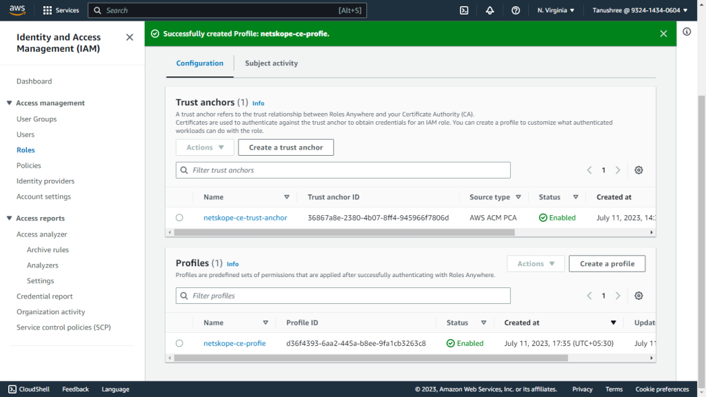Click Create a trust anchor button
706x397 pixels.
tap(286, 147)
